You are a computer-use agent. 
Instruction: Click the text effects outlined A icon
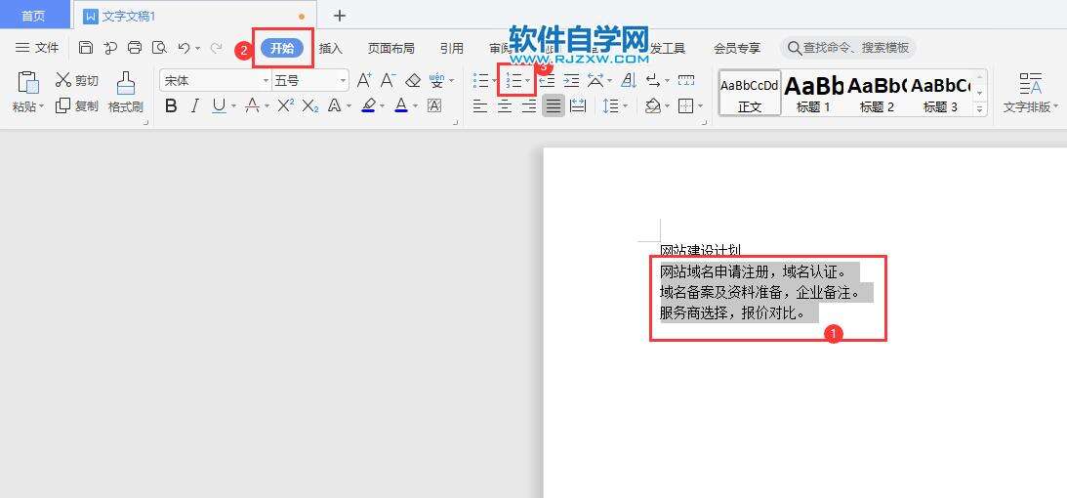[334, 105]
